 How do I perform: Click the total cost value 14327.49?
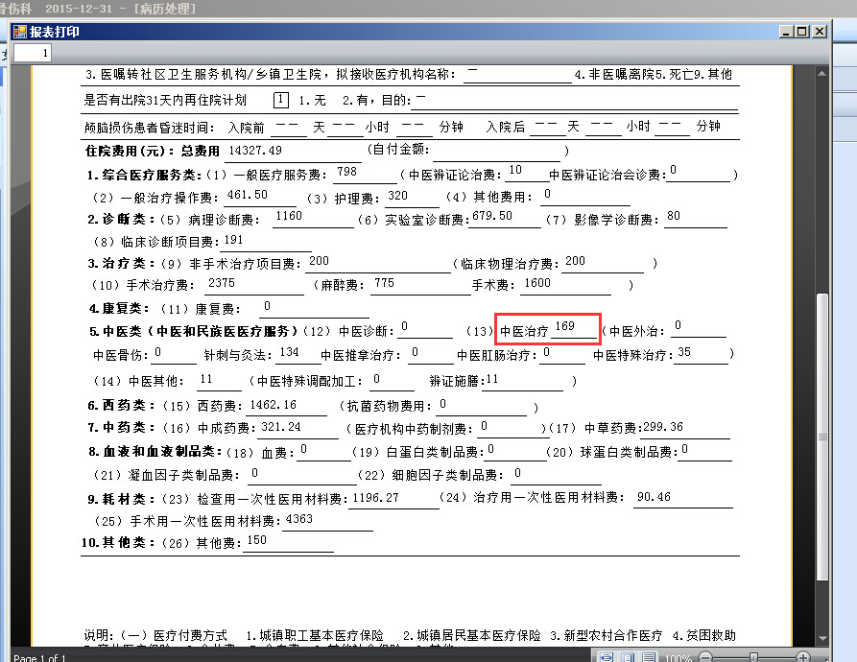tap(255, 151)
